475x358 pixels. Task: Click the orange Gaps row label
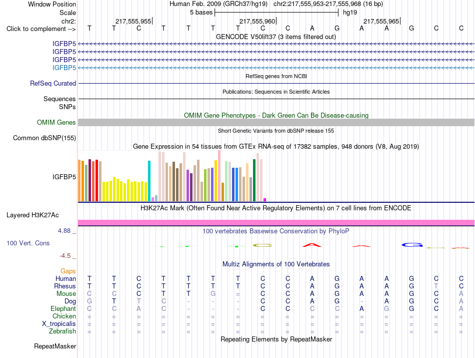point(68,271)
